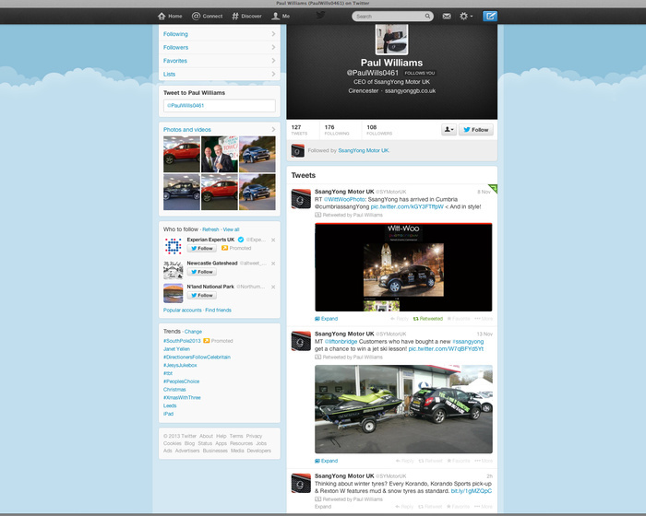
Task: Open the Lists section
Action: click(220, 74)
